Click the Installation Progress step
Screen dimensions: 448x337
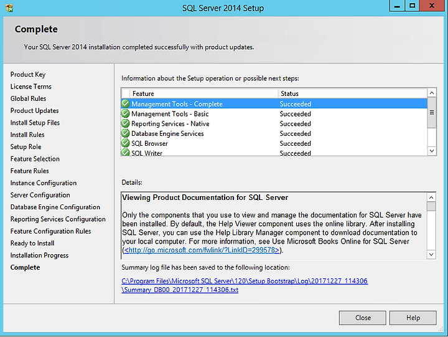pyautogui.click(x=39, y=255)
